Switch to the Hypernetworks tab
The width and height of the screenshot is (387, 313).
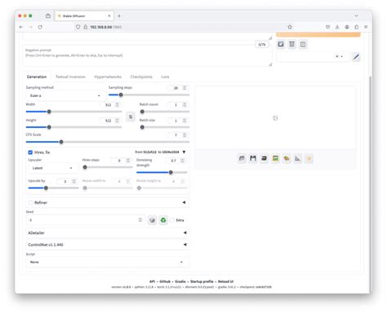click(108, 77)
